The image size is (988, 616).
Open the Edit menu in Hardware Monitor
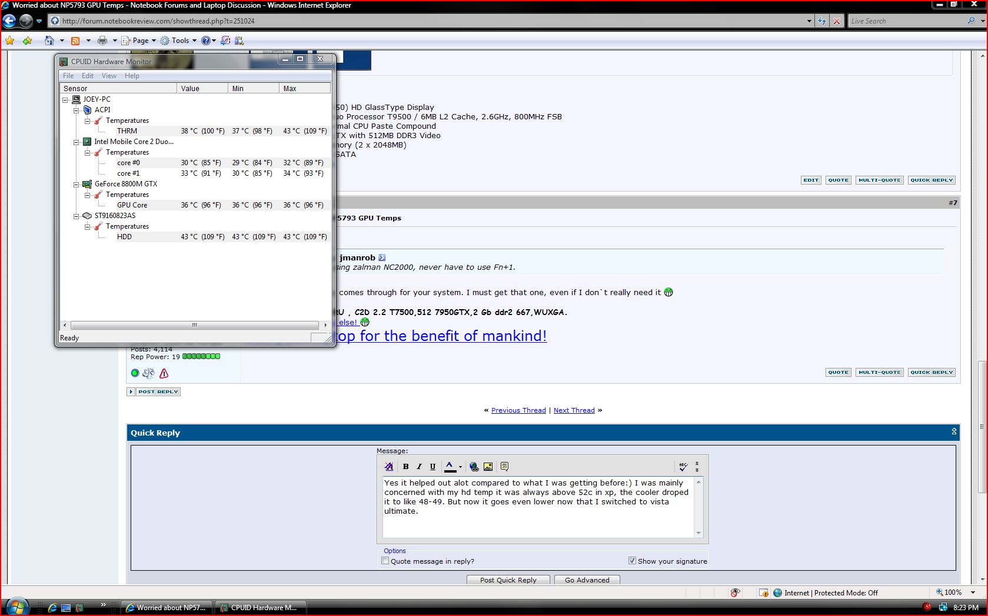point(88,76)
